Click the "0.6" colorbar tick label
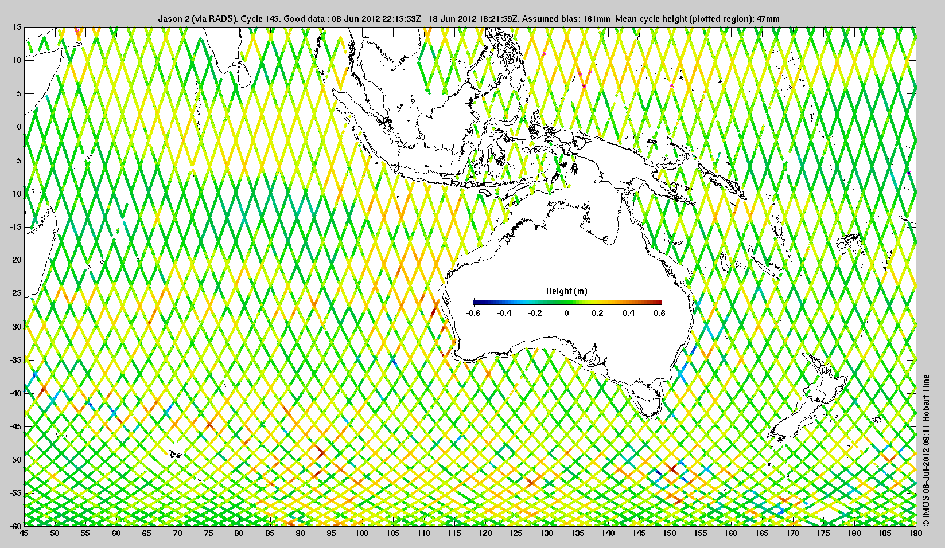Viewport: 945px width, 548px height. 660,313
